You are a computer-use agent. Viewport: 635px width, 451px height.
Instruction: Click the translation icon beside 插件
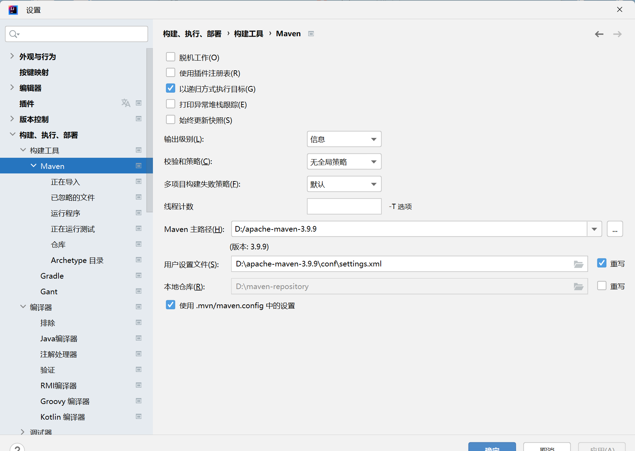pyautogui.click(x=126, y=103)
